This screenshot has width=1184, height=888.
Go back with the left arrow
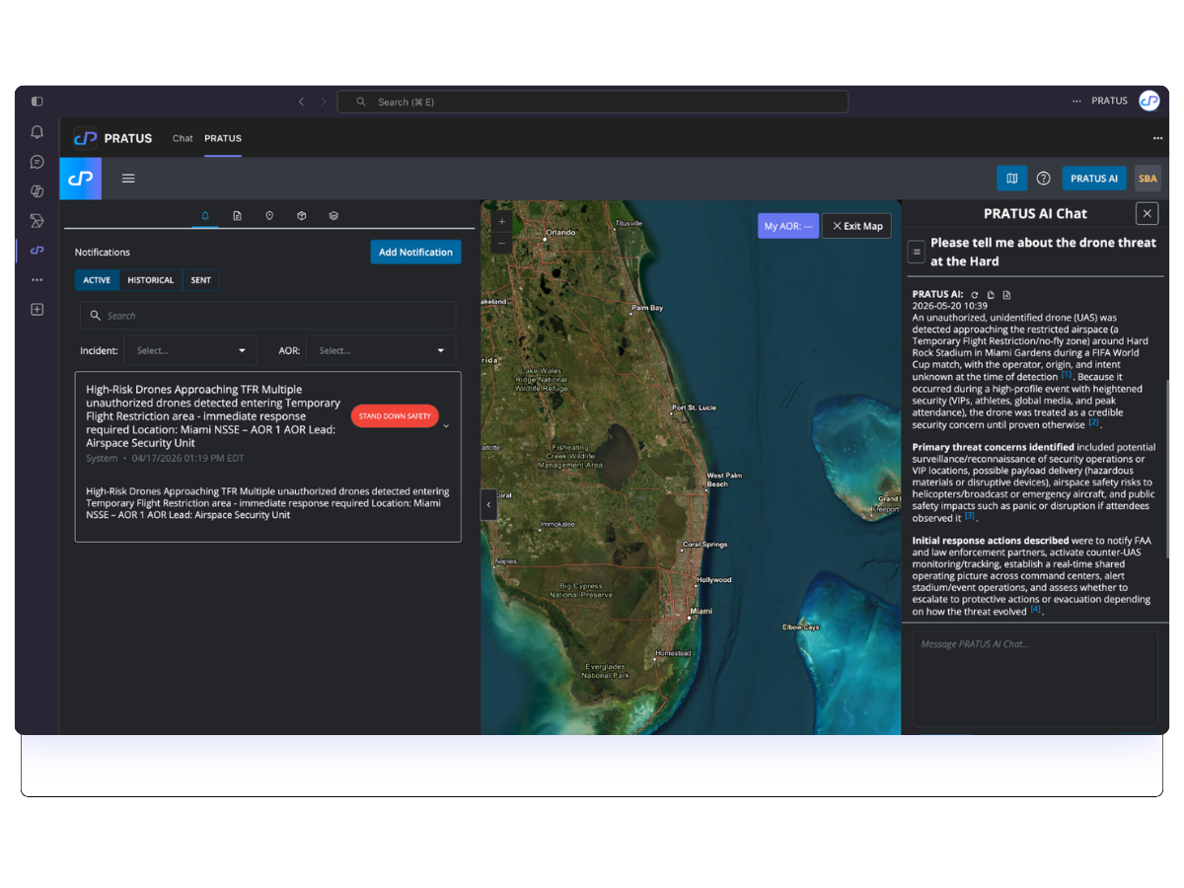point(302,102)
